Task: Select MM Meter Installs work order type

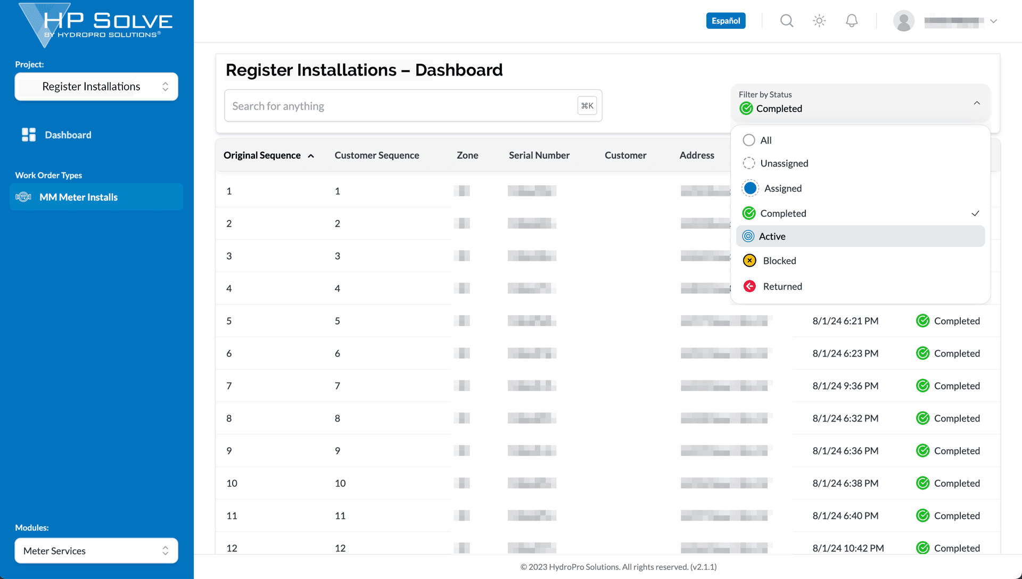Action: click(x=79, y=197)
